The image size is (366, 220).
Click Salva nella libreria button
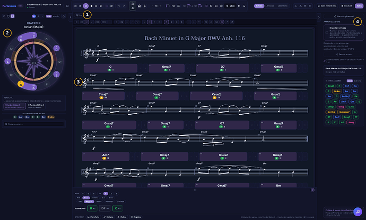(327, 6)
